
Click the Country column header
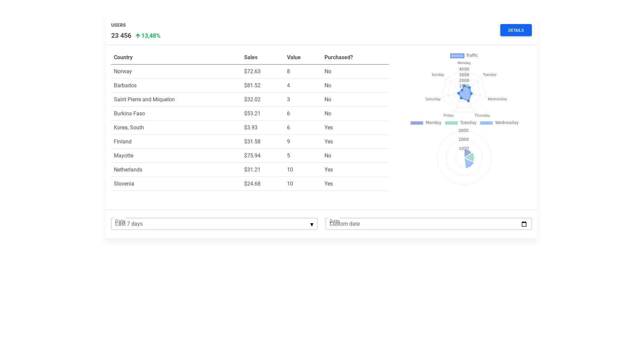(x=123, y=57)
